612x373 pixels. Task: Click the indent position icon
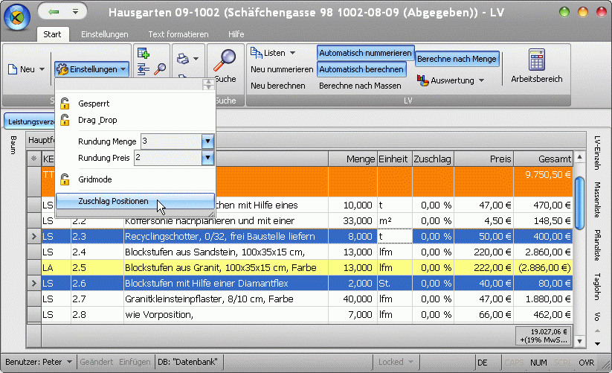tap(144, 69)
